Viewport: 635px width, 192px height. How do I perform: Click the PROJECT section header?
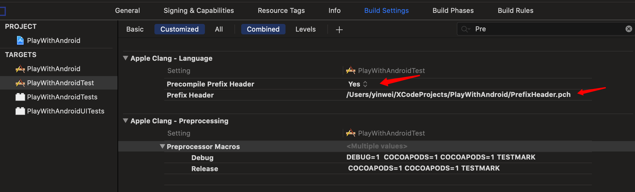click(21, 26)
